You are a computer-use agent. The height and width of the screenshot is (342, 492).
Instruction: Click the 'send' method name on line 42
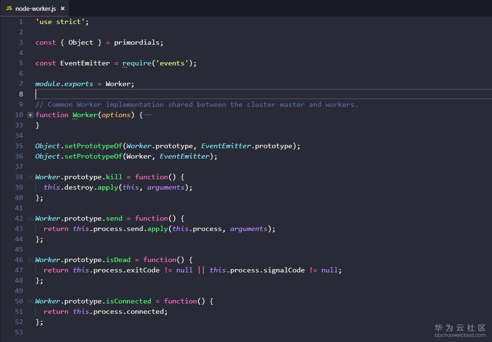coord(114,218)
